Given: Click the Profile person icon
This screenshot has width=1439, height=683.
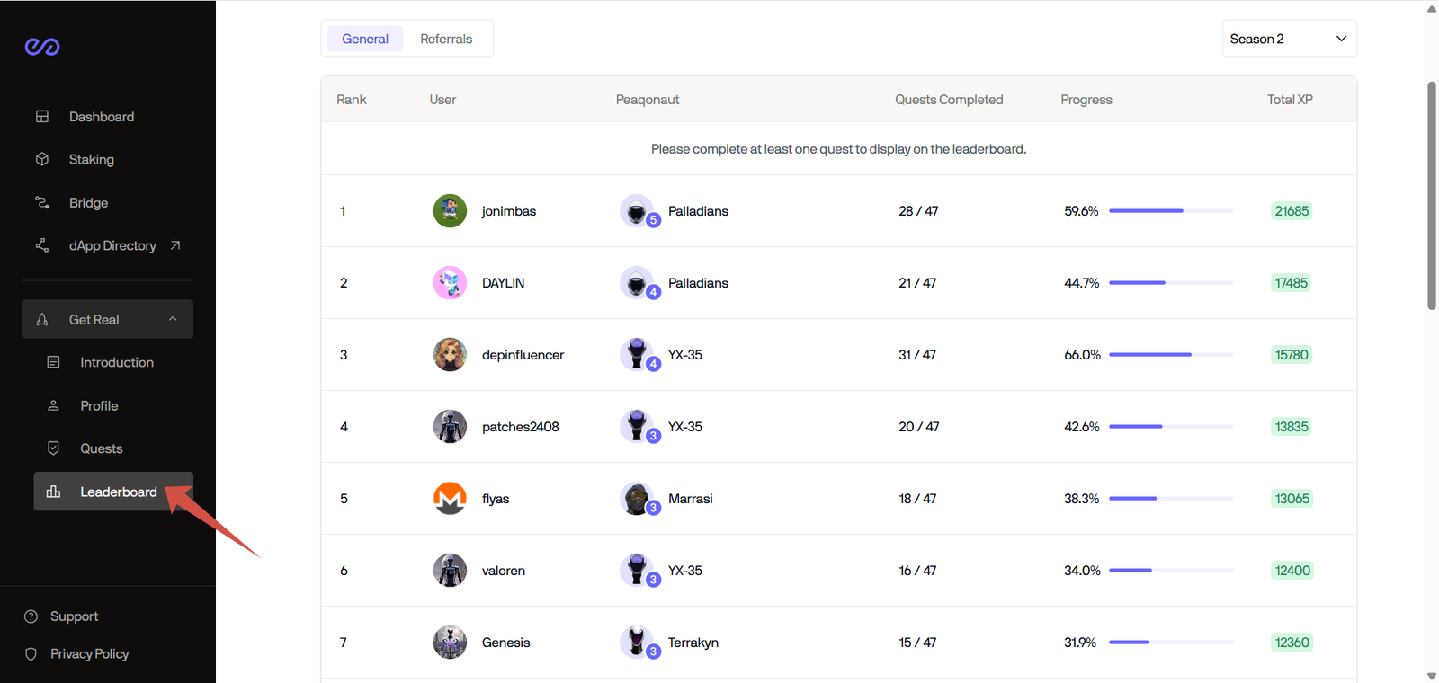Looking at the screenshot, I should click(x=54, y=405).
